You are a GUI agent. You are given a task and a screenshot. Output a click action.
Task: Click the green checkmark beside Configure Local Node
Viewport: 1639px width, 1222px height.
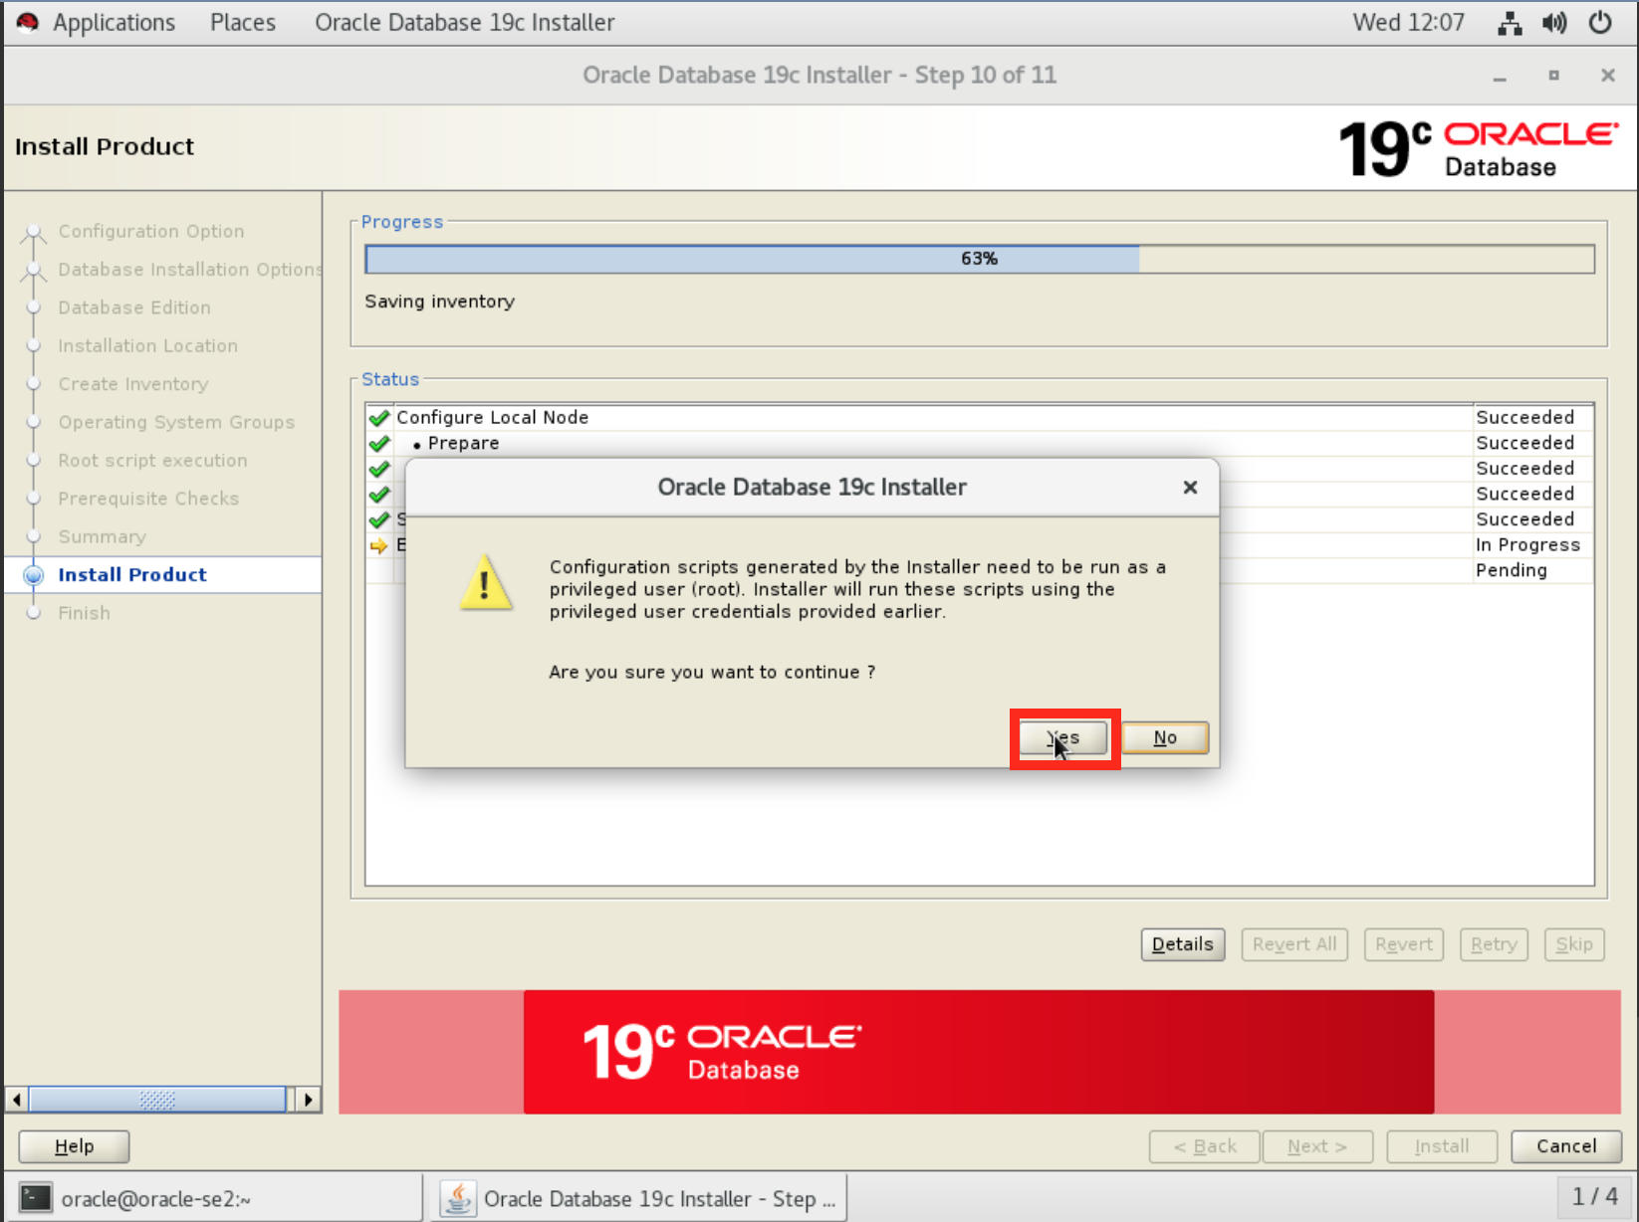pos(379,418)
